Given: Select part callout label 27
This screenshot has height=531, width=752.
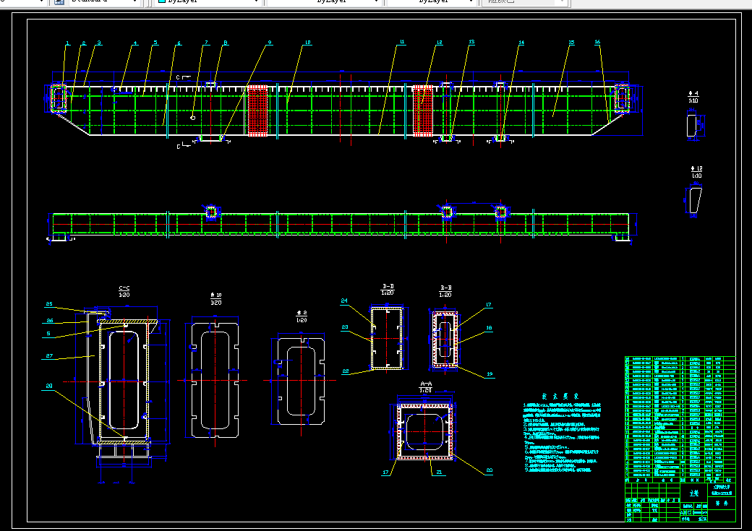Looking at the screenshot, I should 49,356.
